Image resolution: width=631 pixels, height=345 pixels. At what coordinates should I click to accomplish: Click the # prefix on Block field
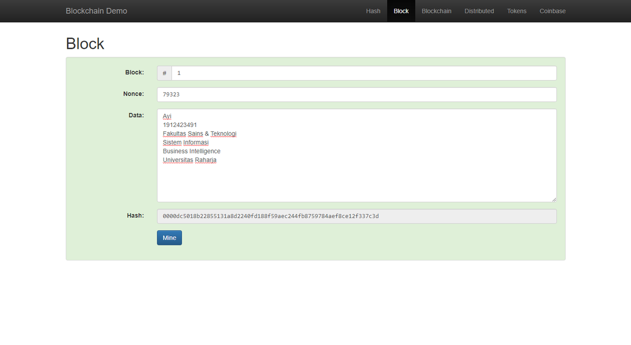(x=165, y=73)
